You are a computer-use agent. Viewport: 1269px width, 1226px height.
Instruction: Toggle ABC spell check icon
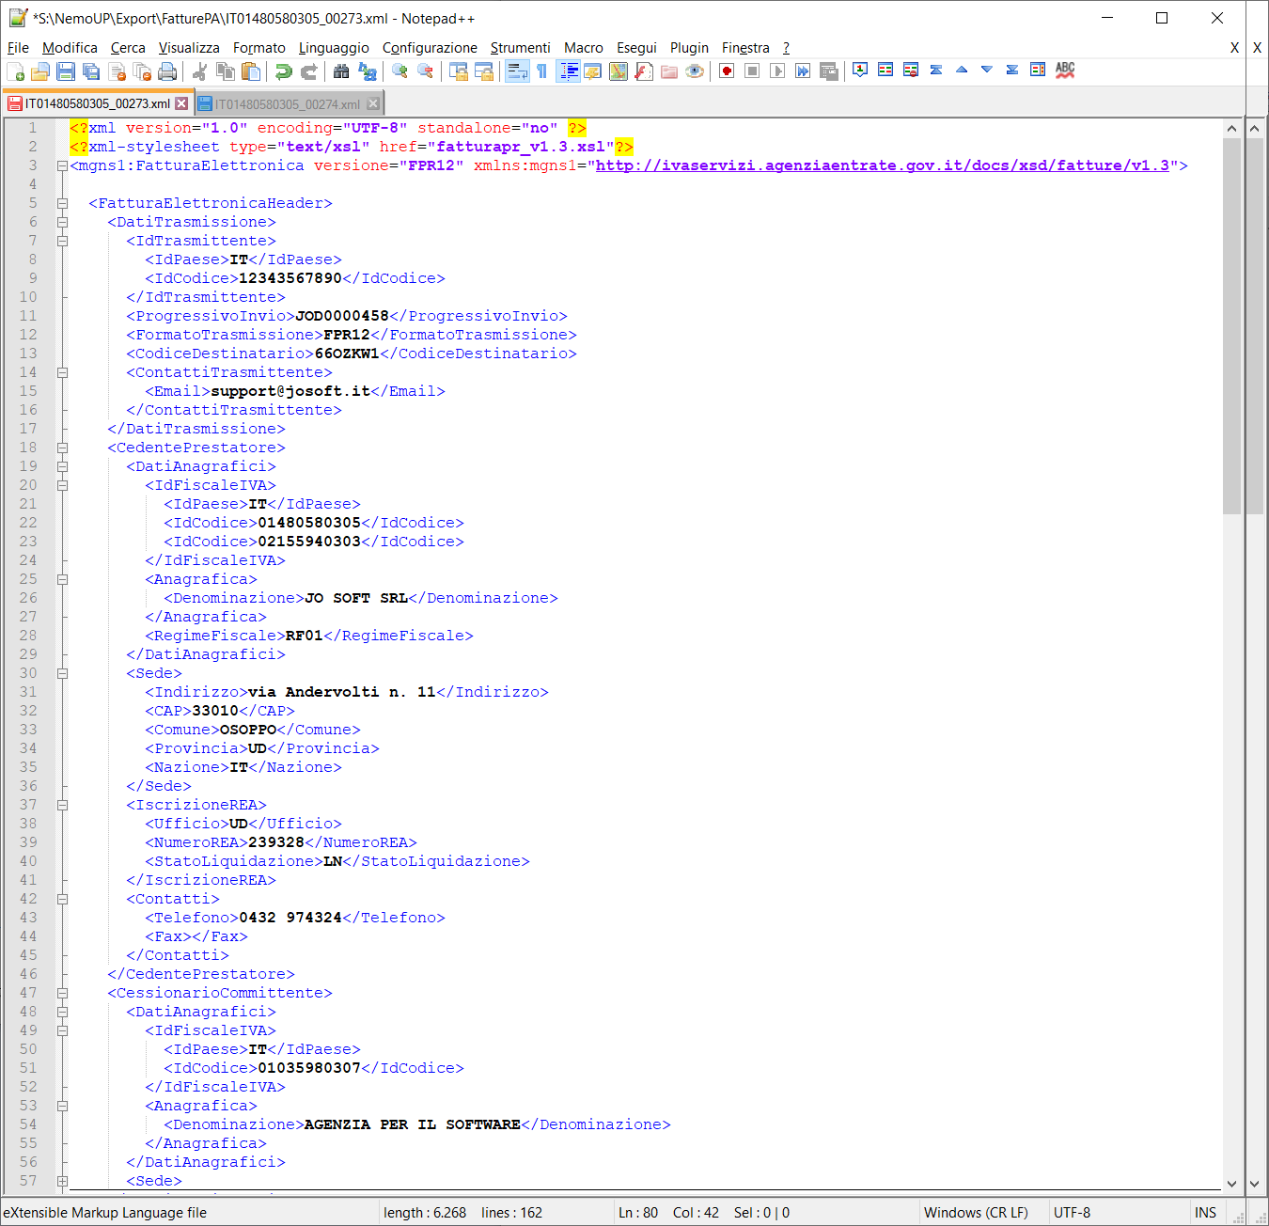pyautogui.click(x=1064, y=71)
